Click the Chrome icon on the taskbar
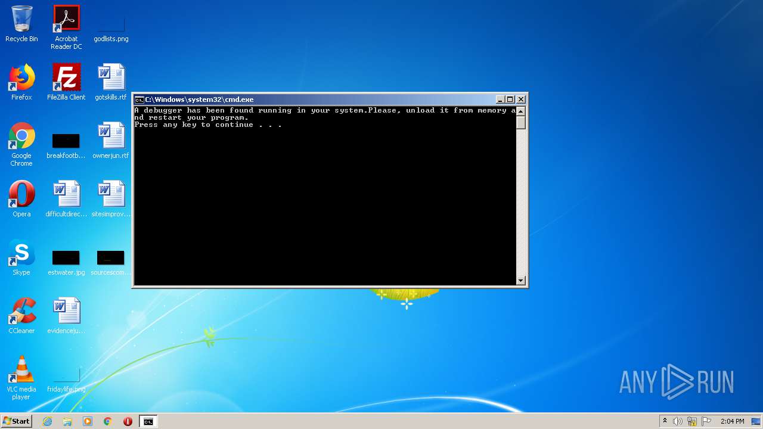 [108, 421]
